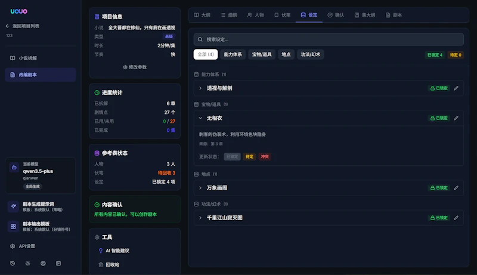Viewport: 477px width, 275px height.
Task: Filter by 地点
Action: pos(286,54)
